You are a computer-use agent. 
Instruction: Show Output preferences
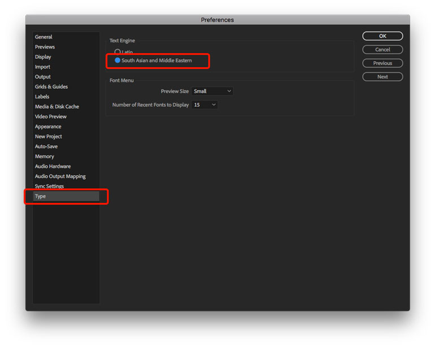point(43,77)
